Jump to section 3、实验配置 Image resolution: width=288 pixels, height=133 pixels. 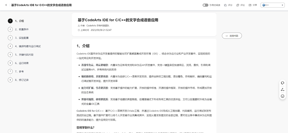(x=22, y=38)
